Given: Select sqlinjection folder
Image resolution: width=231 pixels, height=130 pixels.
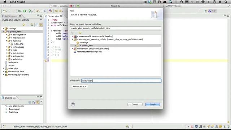Looking at the screenshot, I should point(18,56).
